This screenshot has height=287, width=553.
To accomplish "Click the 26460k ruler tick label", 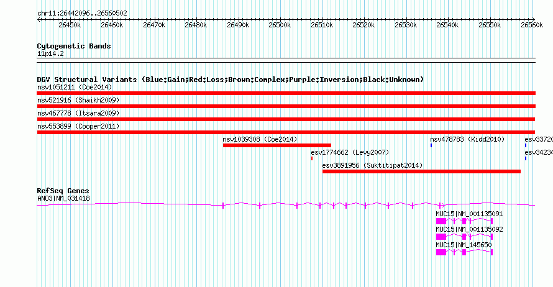I will point(112,25).
